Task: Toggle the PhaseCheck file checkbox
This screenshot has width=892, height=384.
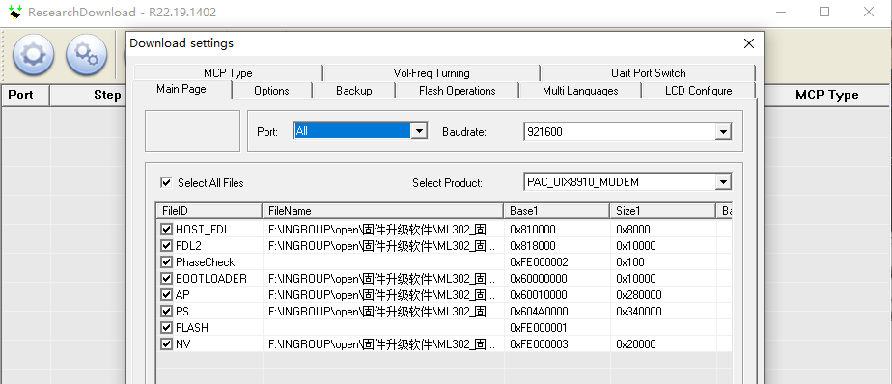Action: [x=166, y=262]
